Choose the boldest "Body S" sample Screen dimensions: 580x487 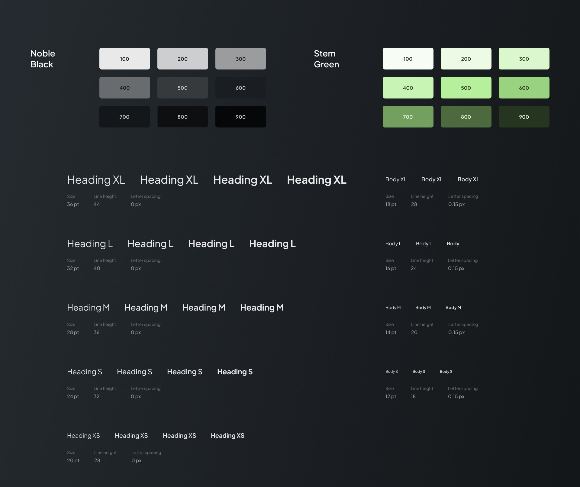click(x=446, y=372)
